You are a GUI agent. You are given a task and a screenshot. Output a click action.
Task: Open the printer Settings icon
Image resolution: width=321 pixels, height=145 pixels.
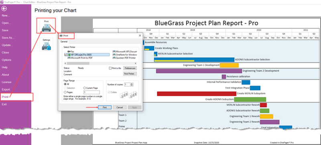coord(46,45)
